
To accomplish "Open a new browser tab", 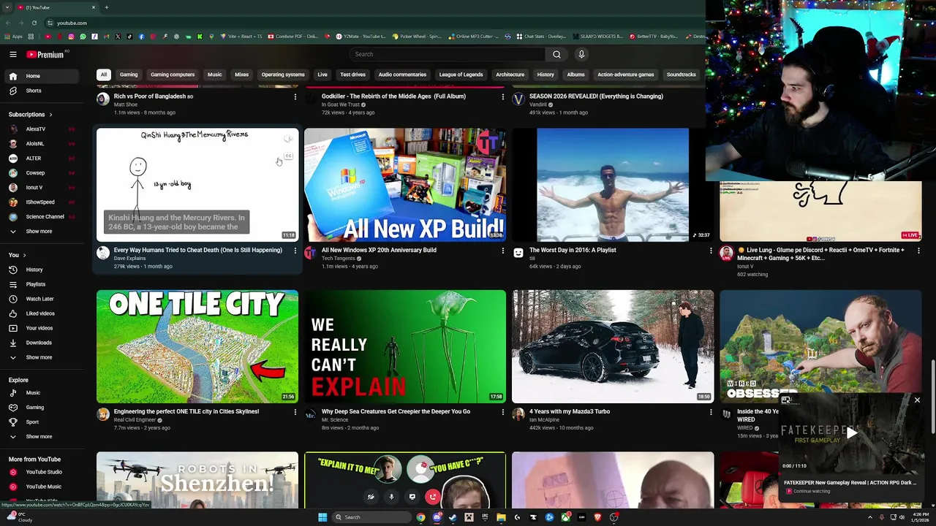I will tap(106, 7).
